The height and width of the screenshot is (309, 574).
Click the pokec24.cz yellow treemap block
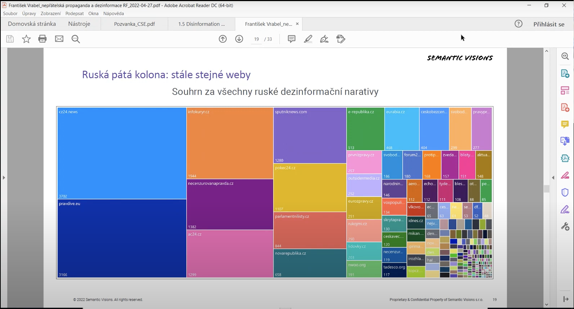click(310, 188)
